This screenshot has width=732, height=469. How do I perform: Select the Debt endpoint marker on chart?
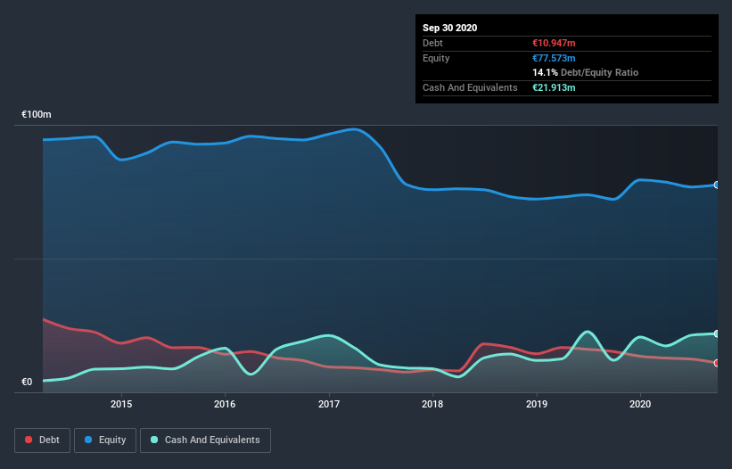tap(717, 363)
